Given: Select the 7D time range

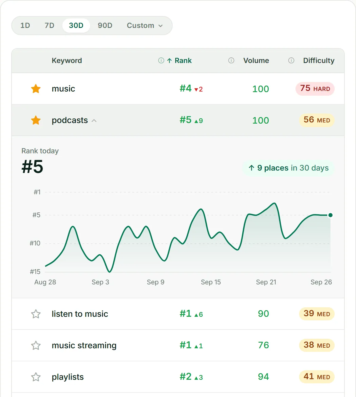Looking at the screenshot, I should 50,26.
